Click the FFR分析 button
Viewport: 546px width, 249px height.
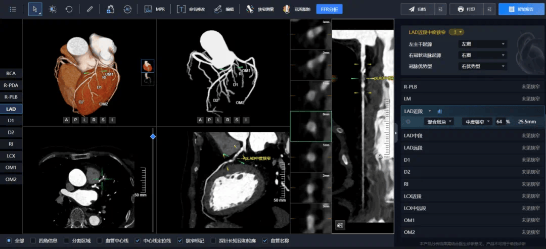click(329, 9)
